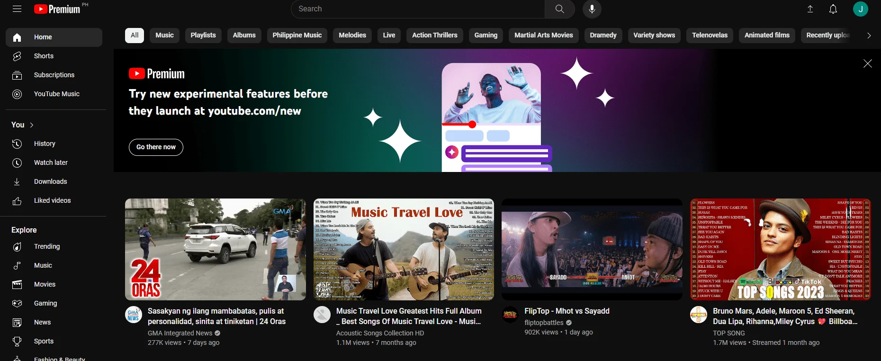Click the Movies clapperboard icon
Image resolution: width=881 pixels, height=361 pixels.
pos(17,285)
